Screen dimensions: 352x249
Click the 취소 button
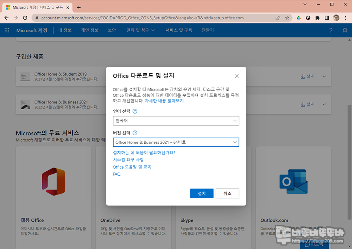[227, 194]
